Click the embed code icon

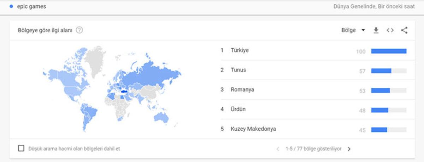(x=390, y=30)
